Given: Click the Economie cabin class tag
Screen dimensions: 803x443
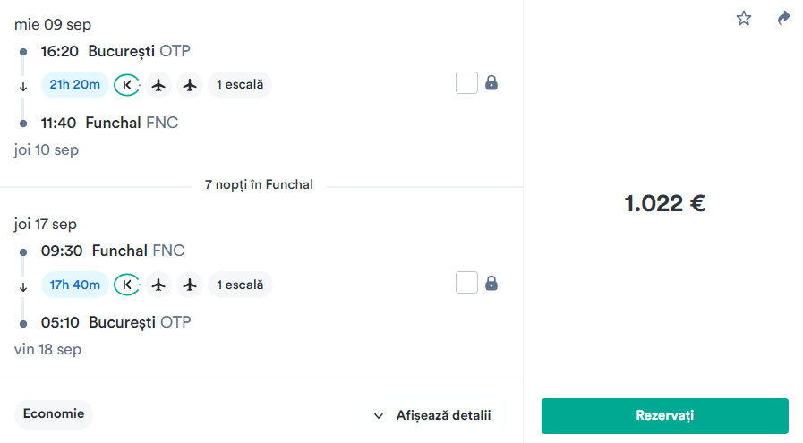Looking at the screenshot, I should tap(54, 414).
